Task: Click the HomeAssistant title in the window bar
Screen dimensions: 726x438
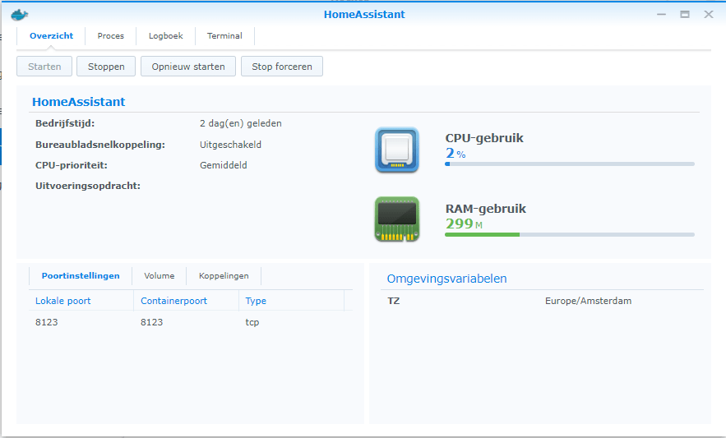Action: 364,14
